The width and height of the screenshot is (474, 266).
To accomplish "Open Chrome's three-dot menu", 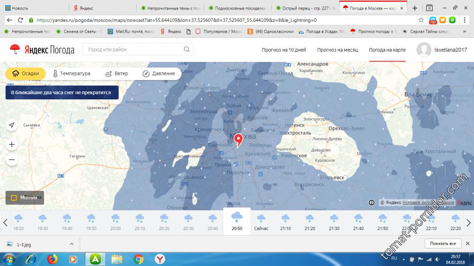I will pos(465,20).
